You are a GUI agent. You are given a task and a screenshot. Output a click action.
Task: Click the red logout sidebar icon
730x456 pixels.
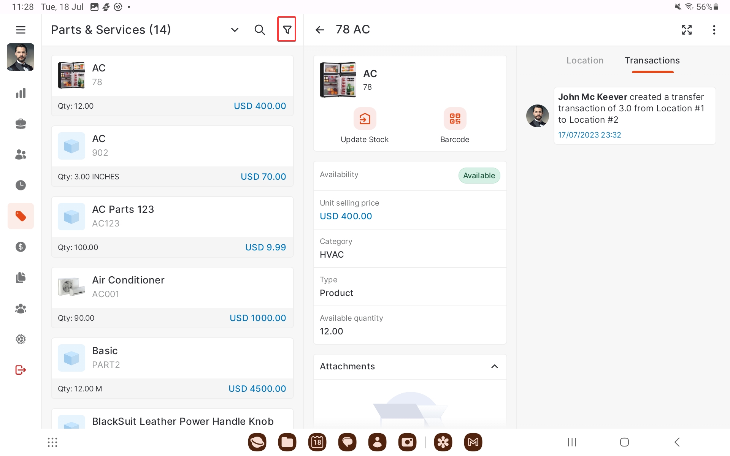click(21, 370)
